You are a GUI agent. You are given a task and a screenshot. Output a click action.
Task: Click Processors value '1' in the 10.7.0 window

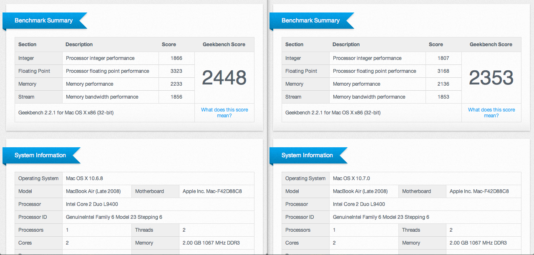334,230
